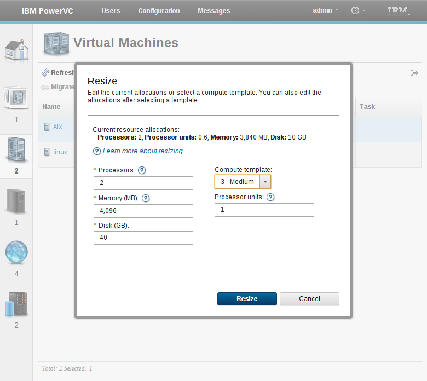The image size is (427, 381).
Task: Open the Hosts server icon in the sidebar
Action: [x=16, y=201]
